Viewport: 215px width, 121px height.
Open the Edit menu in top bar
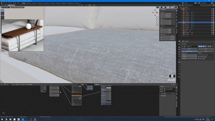pos(6,3)
